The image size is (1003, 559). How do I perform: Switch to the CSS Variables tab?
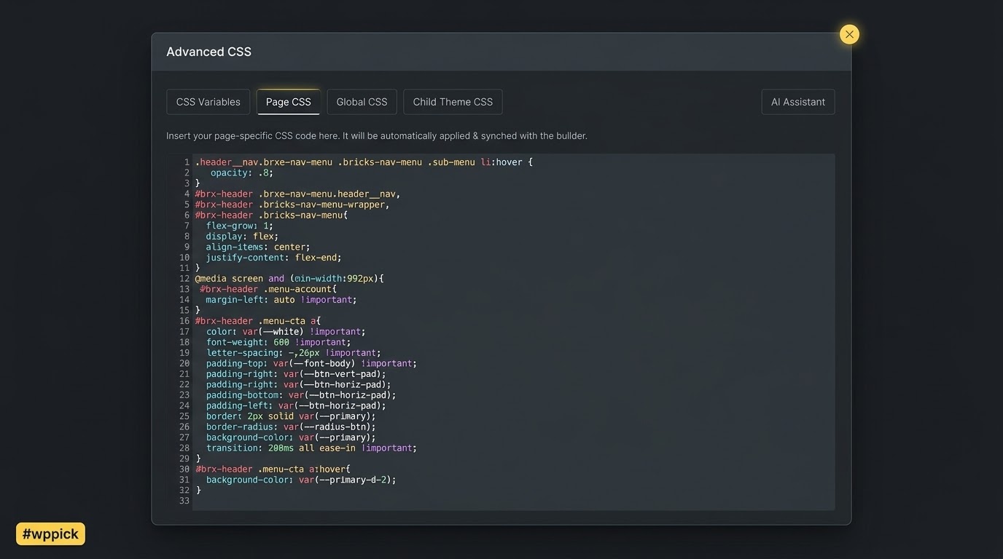tap(208, 102)
